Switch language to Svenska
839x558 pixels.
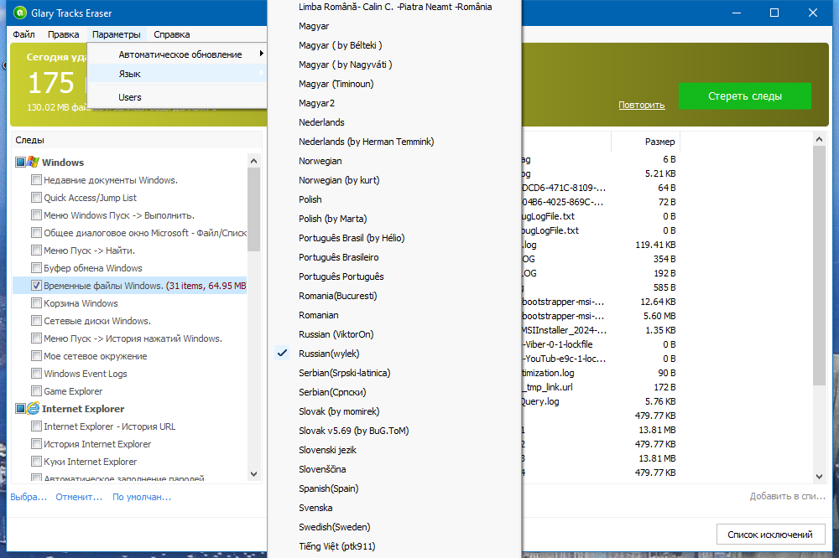click(394, 508)
